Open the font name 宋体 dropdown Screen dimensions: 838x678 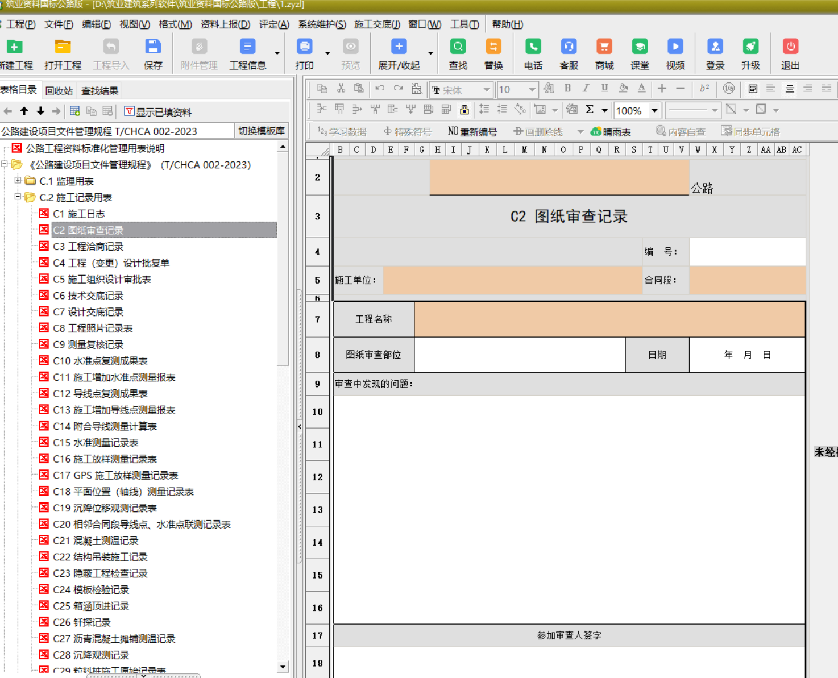487,90
